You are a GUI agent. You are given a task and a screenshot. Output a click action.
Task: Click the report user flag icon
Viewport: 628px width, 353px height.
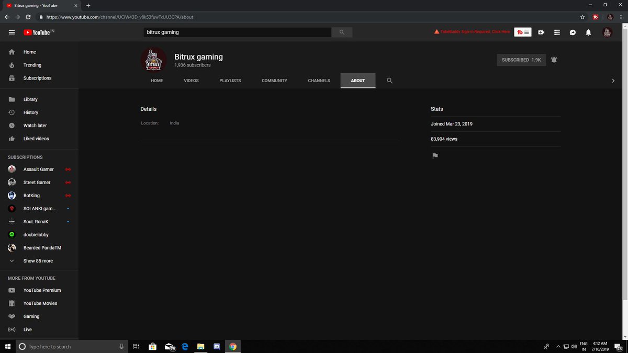(434, 156)
